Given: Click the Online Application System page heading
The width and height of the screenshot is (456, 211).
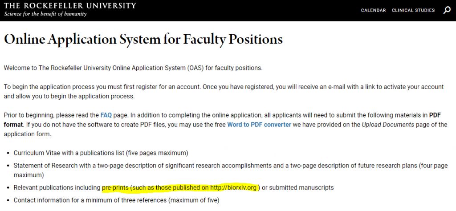Looking at the screenshot, I should click(x=143, y=39).
